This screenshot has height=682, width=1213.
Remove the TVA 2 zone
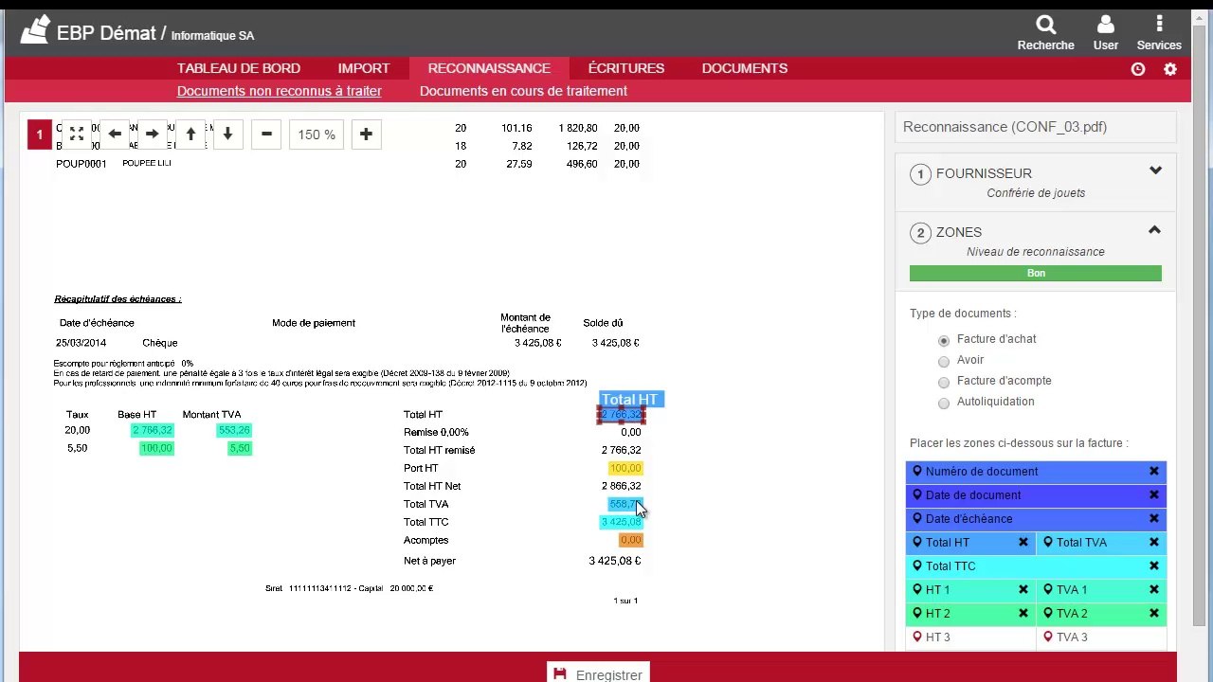(1153, 614)
